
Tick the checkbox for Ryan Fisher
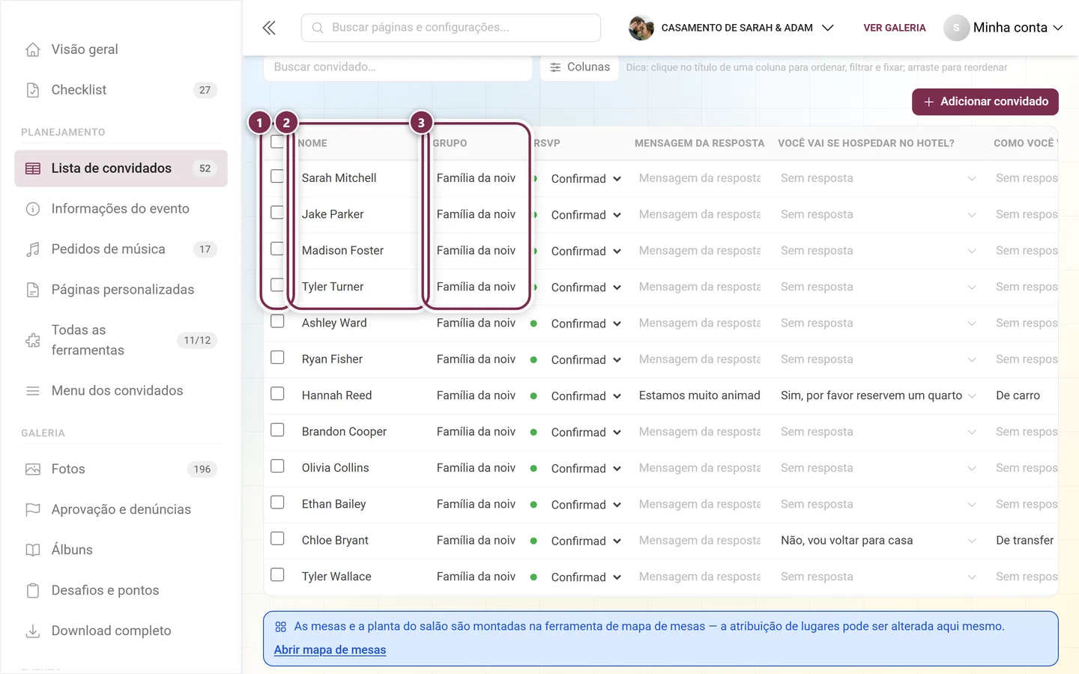277,358
